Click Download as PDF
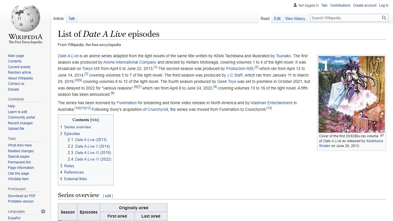The width and height of the screenshot is (393, 221). 22,196
